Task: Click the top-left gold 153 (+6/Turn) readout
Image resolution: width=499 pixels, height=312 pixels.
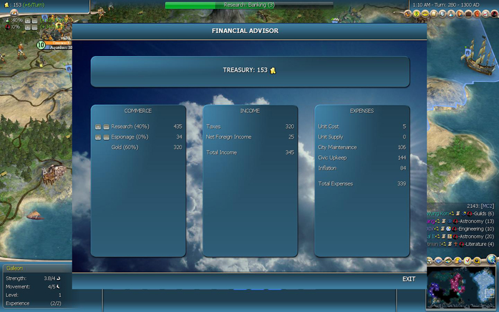Action: pyautogui.click(x=25, y=5)
